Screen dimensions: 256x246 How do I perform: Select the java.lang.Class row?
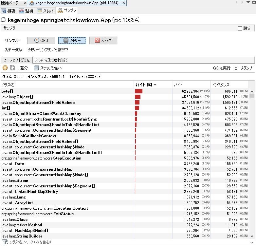125,219
